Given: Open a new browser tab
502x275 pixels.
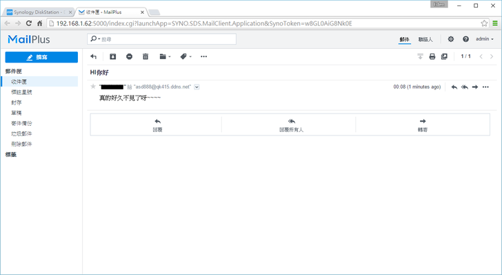Looking at the screenshot, I should click(154, 12).
